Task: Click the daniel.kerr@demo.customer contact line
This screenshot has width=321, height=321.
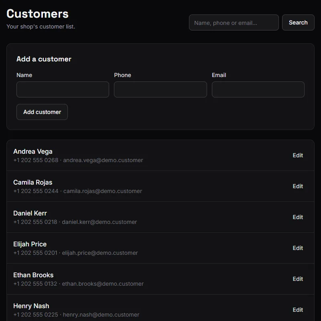Action: click(x=75, y=222)
